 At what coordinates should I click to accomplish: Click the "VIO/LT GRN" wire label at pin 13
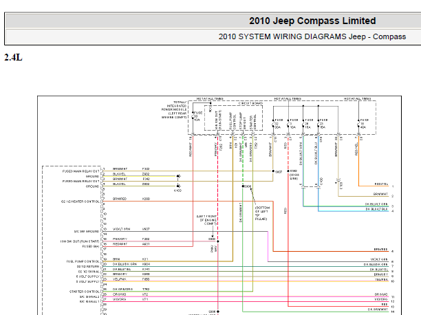[x=121, y=229]
